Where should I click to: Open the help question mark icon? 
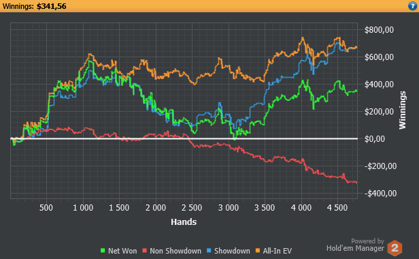pyautogui.click(x=413, y=6)
